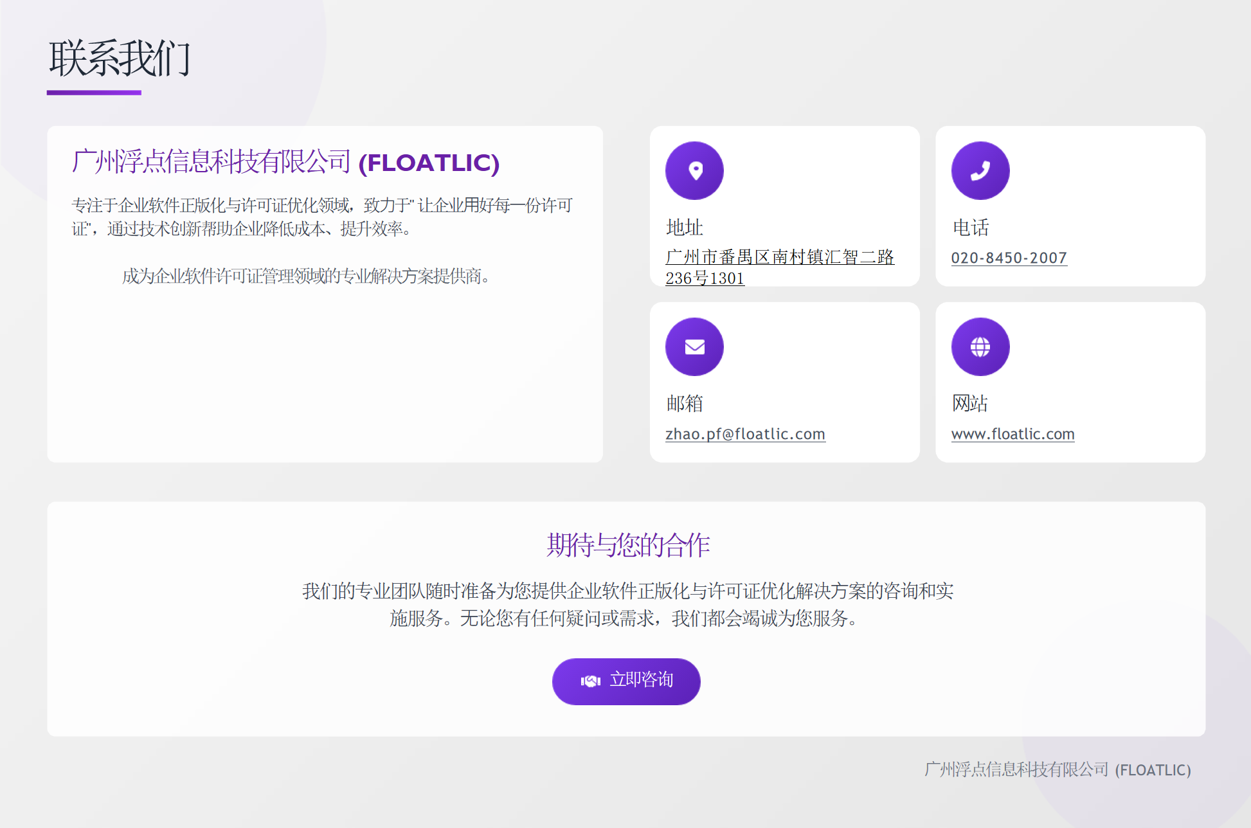Click handshake icon on consult button
Viewport: 1251px width, 828px height.
(x=590, y=681)
